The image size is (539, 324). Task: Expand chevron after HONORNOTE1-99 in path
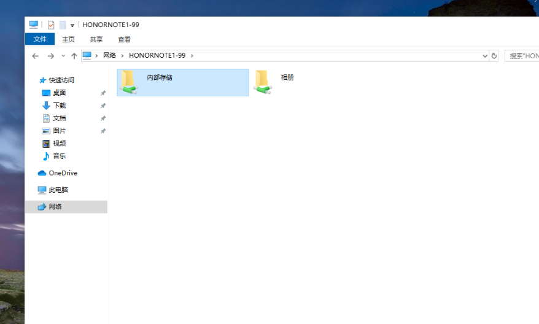[192, 56]
